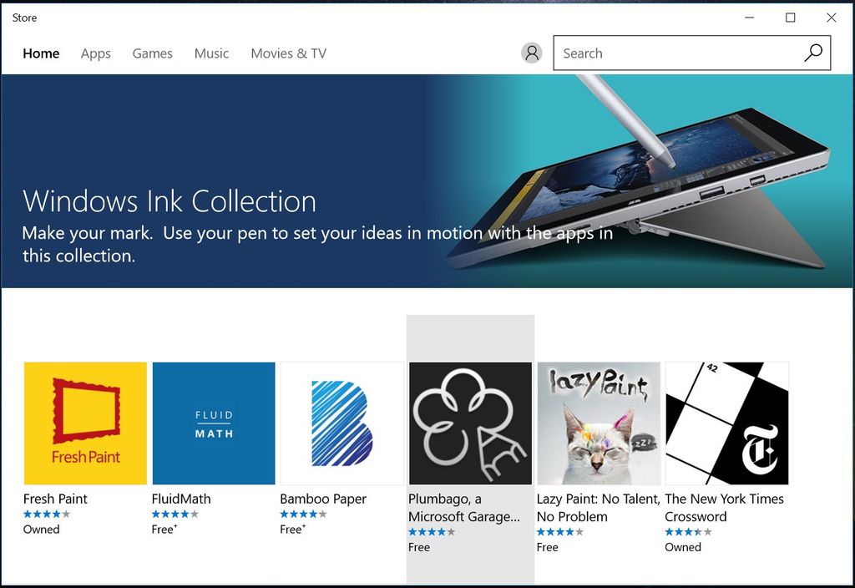The height and width of the screenshot is (588, 855).
Task: Open the FluidMath app tile
Action: [x=213, y=423]
